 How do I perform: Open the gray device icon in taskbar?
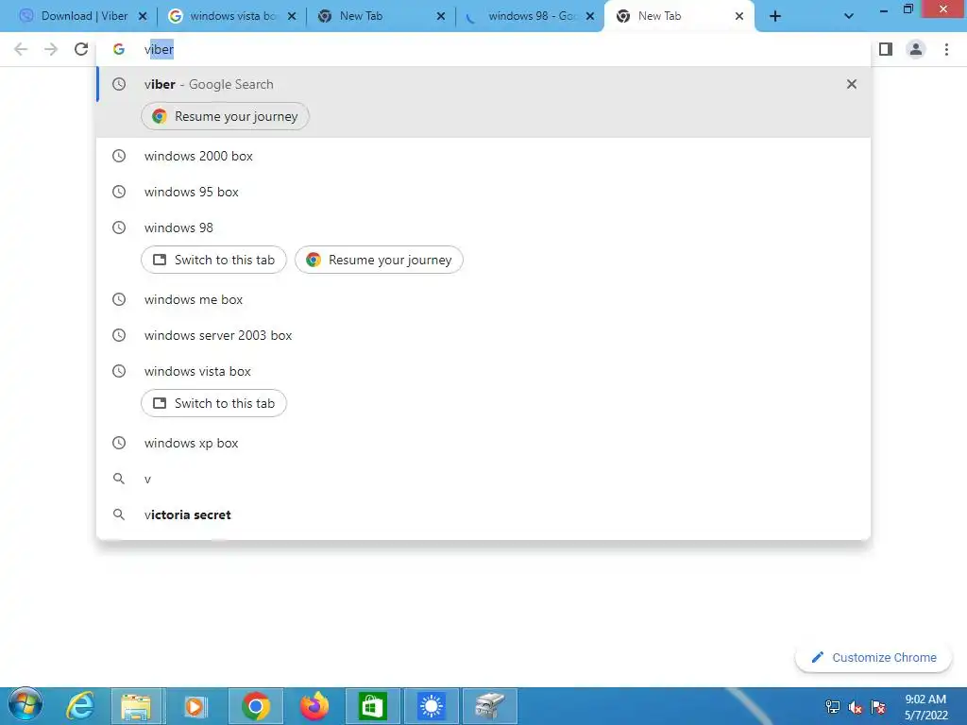point(490,706)
